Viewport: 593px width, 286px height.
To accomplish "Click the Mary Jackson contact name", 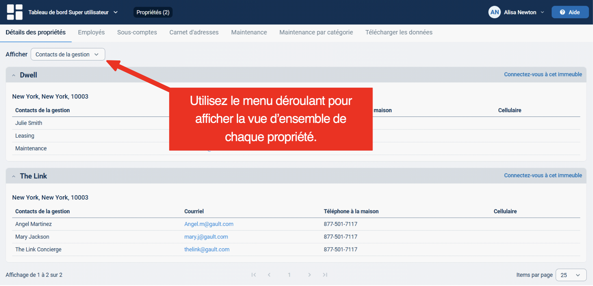I will tap(32, 237).
